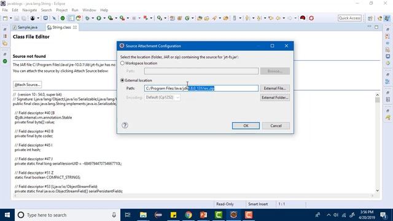Expand the Coverage dropdown arrow

point(116,18)
